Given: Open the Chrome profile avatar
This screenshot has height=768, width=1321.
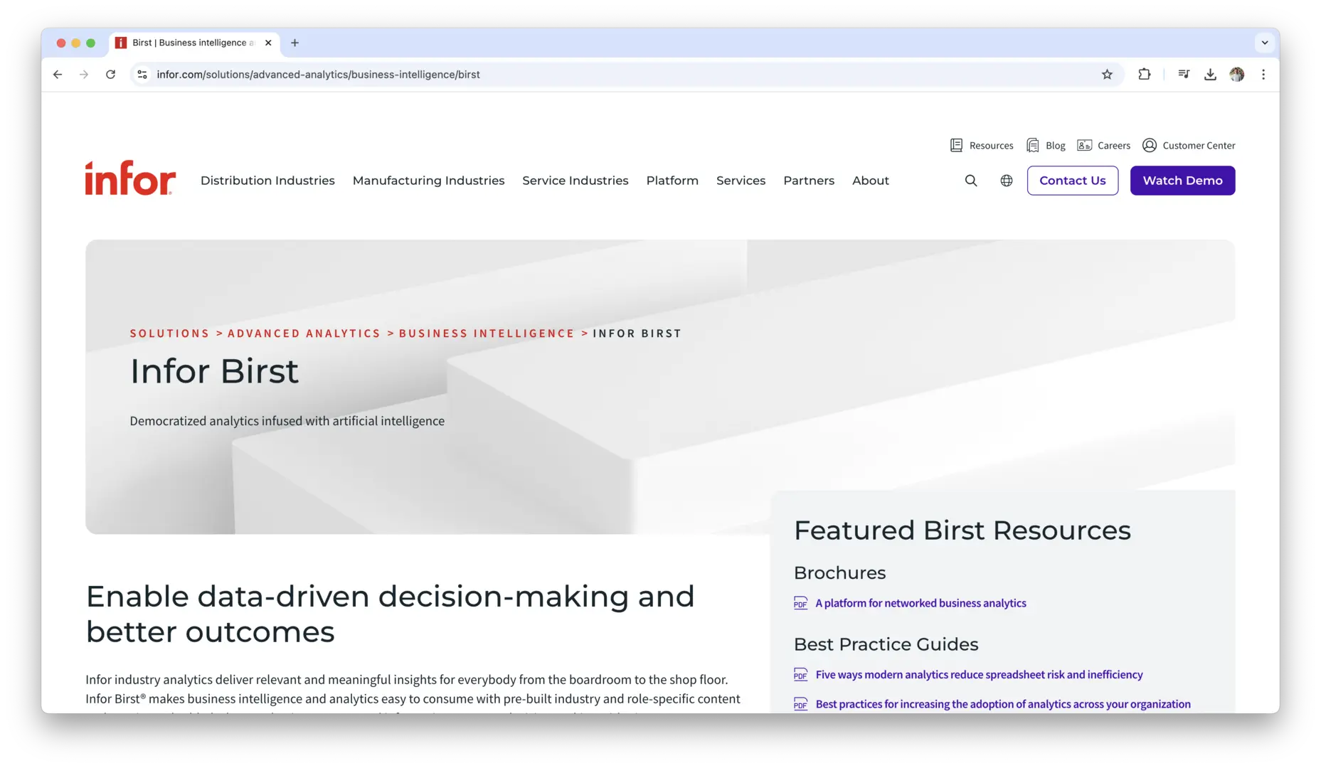Looking at the screenshot, I should (x=1237, y=75).
